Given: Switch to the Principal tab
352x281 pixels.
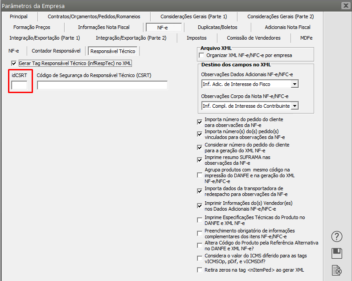Looking at the screenshot, I should tap(19, 16).
